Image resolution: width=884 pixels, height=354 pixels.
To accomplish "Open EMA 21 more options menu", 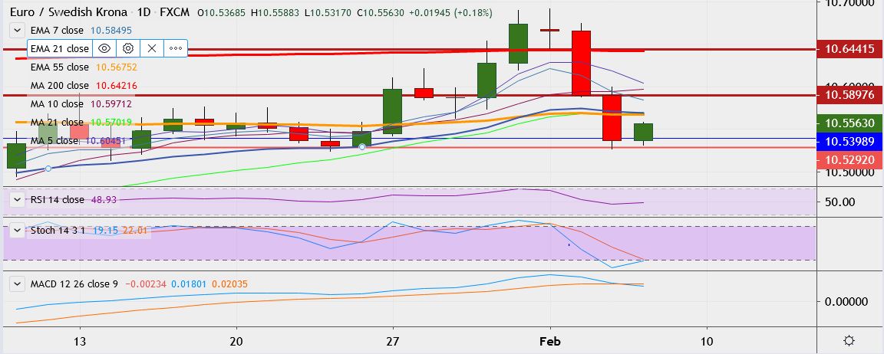I will 175,48.
